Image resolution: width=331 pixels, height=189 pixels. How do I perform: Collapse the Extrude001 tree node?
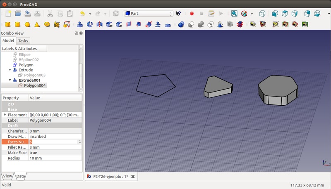[x=10, y=80]
